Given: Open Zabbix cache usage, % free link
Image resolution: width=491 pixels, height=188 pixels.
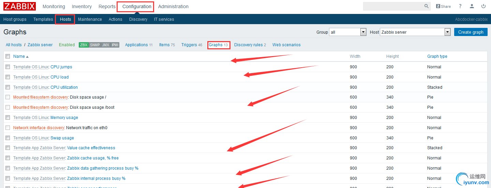Looking at the screenshot, I should (x=93, y=158).
